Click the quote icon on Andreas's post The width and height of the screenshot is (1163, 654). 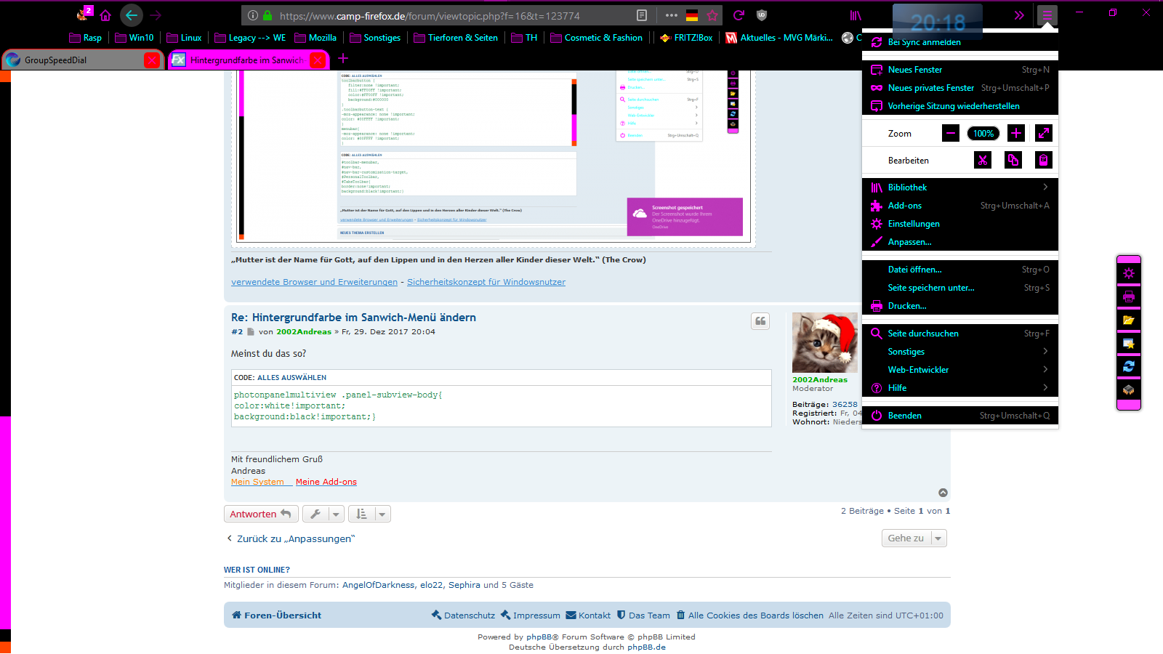[760, 321]
